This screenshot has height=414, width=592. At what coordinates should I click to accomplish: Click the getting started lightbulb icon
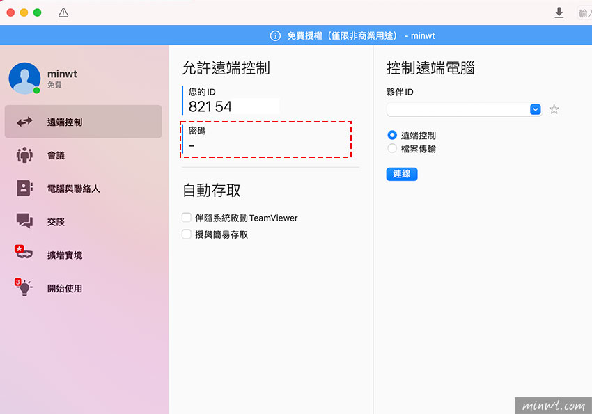[24, 287]
